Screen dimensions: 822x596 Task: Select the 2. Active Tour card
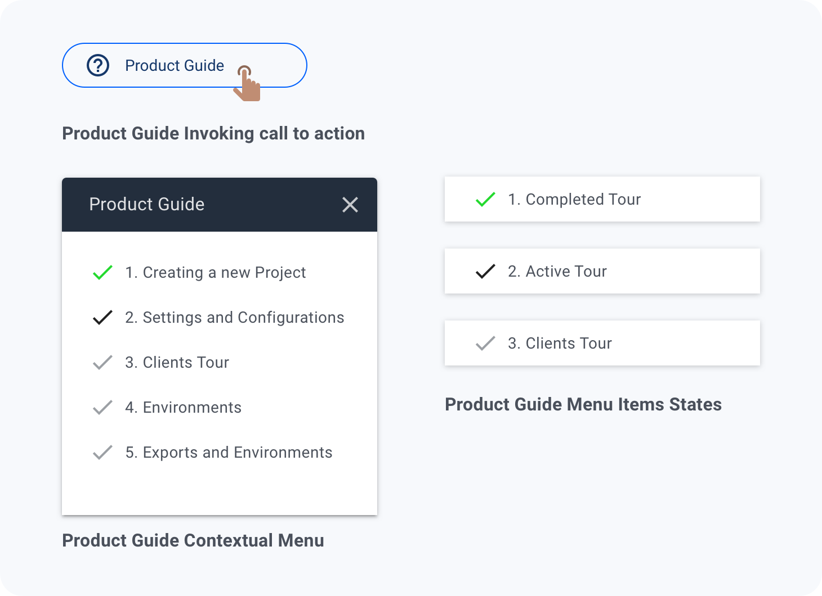(602, 272)
